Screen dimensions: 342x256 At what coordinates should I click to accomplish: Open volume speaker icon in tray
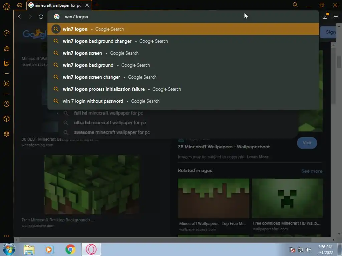tap(308, 250)
